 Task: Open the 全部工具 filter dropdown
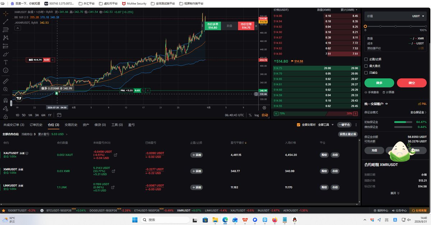326,125
